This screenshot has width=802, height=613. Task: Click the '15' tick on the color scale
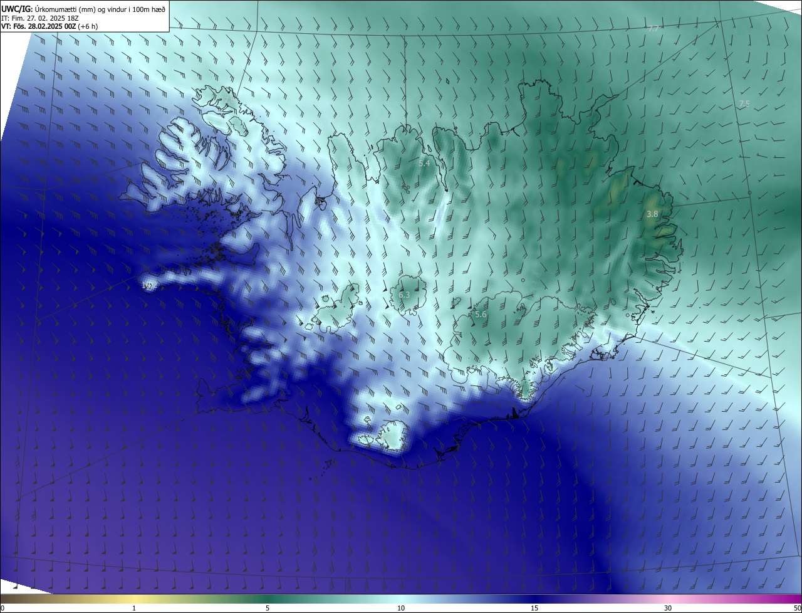coord(534,608)
